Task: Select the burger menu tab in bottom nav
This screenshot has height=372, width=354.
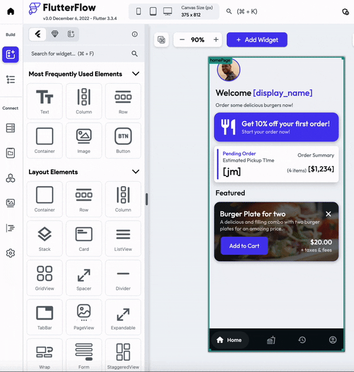Action: click(x=271, y=340)
